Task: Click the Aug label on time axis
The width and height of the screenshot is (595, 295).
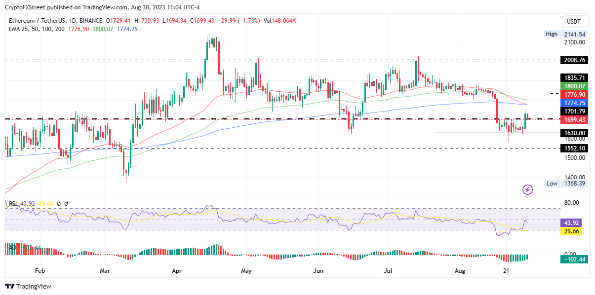Action: tap(461, 271)
